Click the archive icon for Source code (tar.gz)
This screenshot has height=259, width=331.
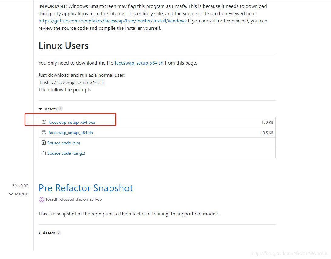(44, 153)
